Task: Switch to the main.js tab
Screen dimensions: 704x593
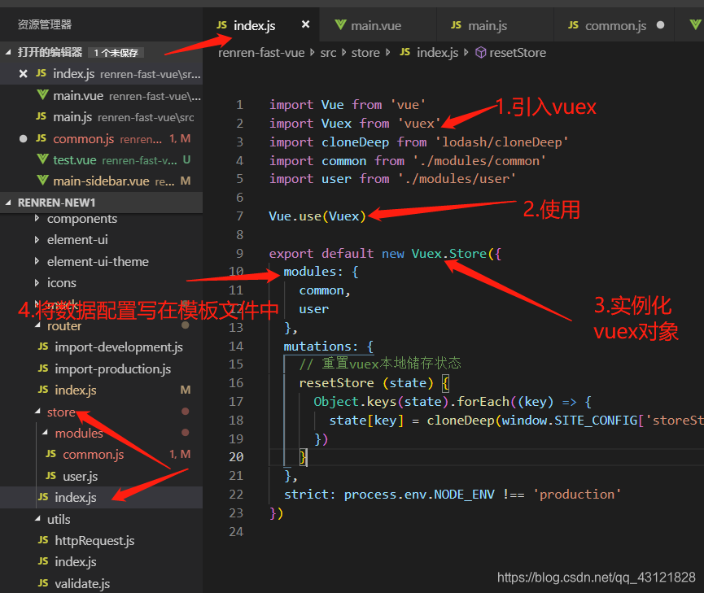Action: [x=488, y=25]
